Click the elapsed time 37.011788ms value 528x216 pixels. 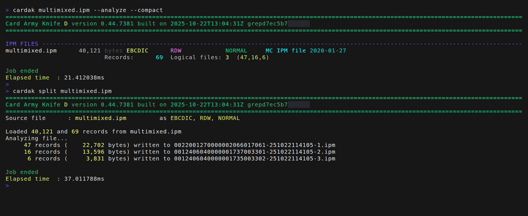pos(84,179)
